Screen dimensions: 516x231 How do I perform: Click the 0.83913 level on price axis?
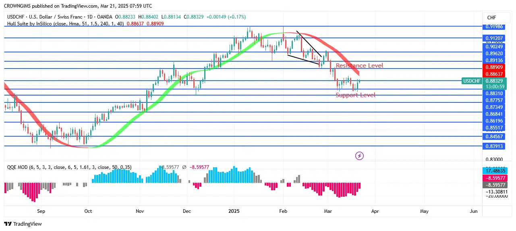point(494,146)
